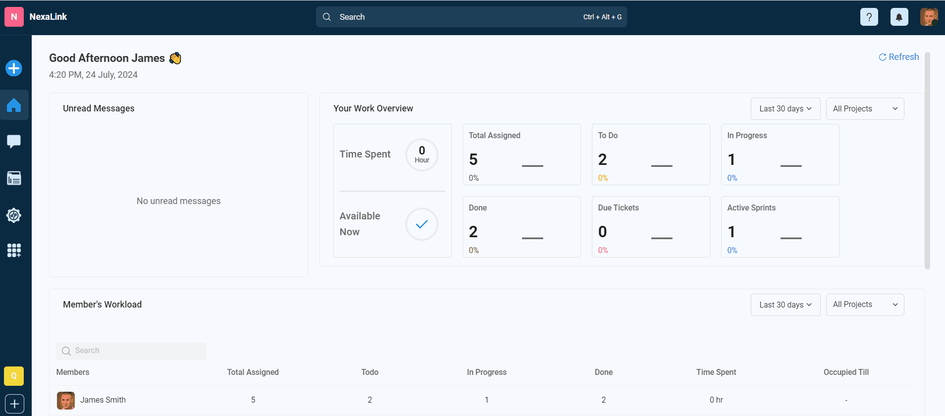Select the yellow Q workspace button

pos(14,376)
